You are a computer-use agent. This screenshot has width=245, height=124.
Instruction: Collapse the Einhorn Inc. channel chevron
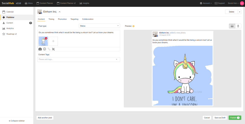pos(59,12)
